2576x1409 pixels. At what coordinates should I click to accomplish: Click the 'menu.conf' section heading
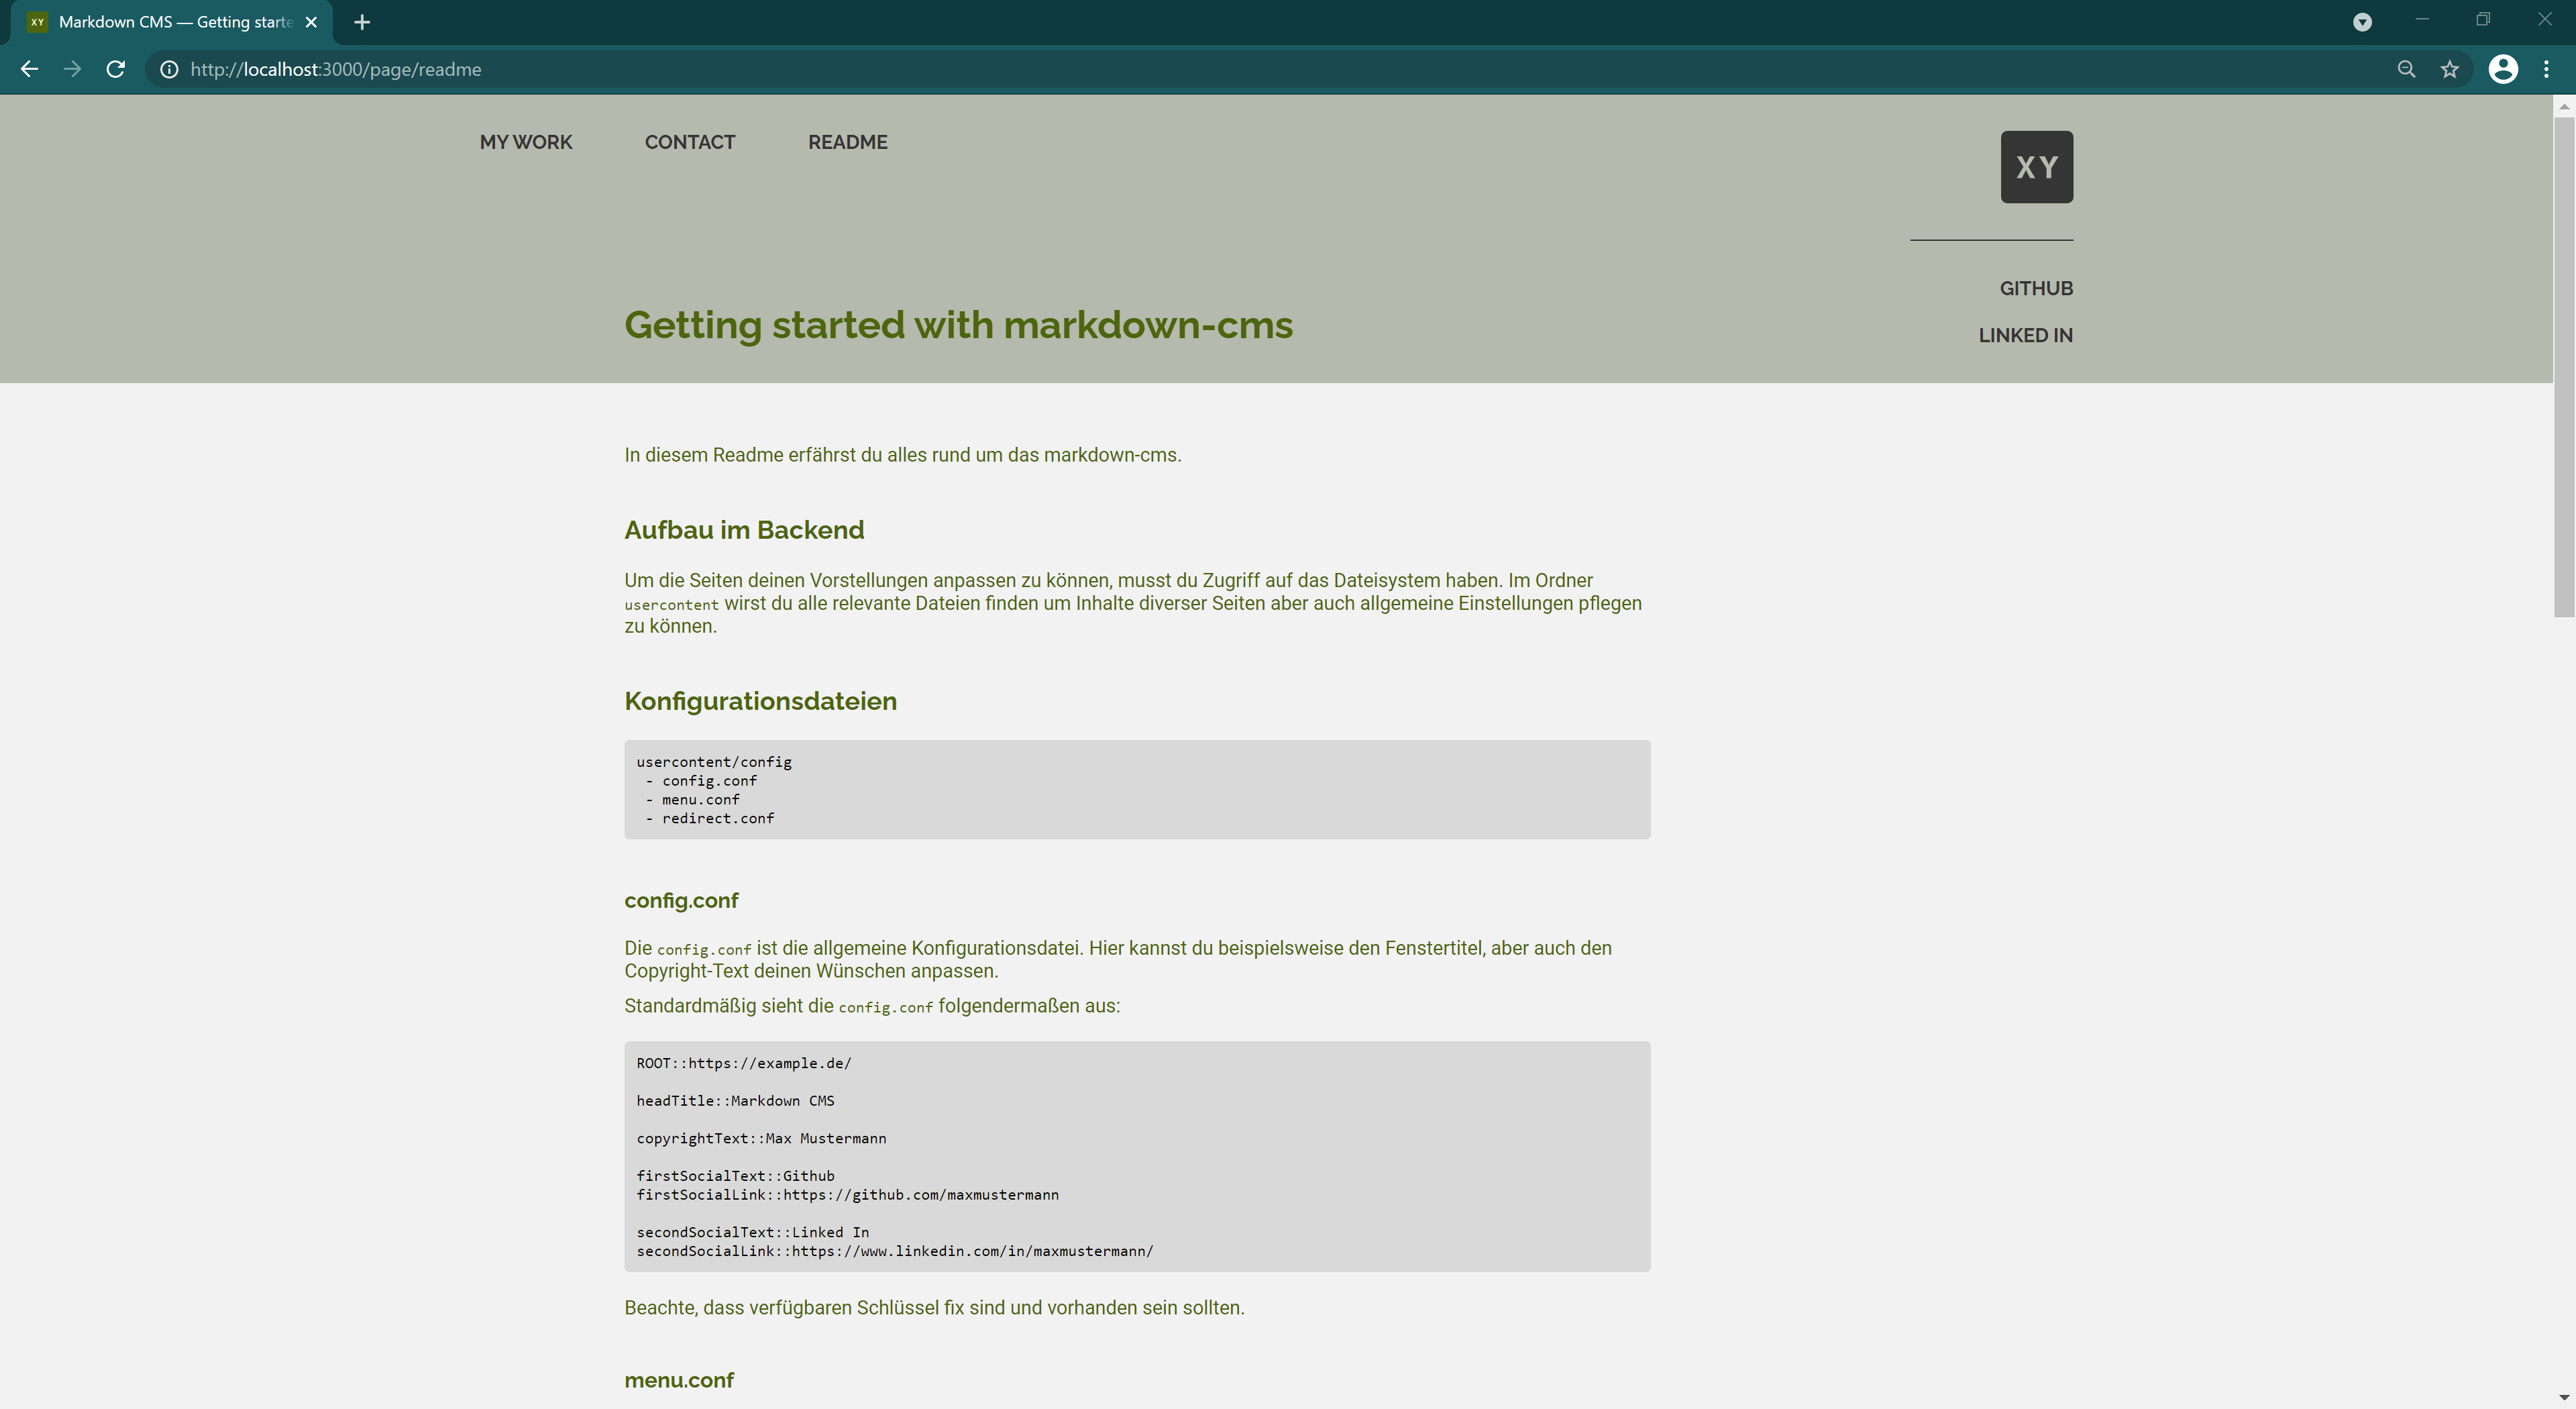point(679,1380)
